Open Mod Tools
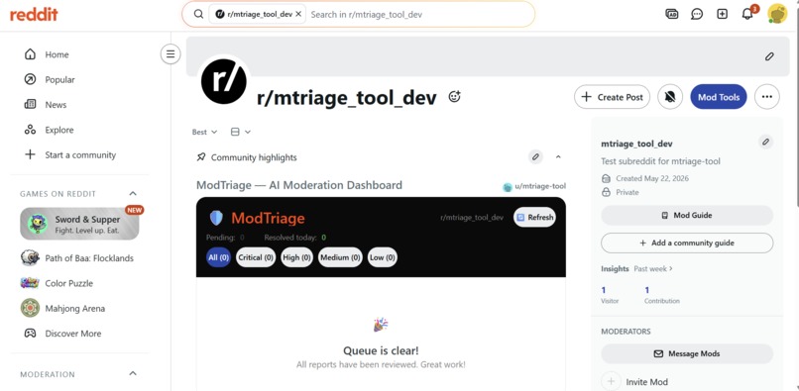This screenshot has width=799, height=391. click(719, 97)
